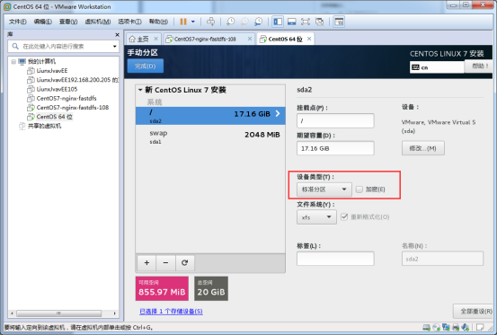Click the hard disk status bar icon
Screen dimensions: 497x335
click(427, 328)
